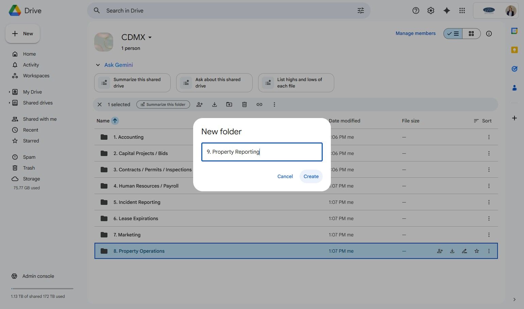Share selected folder from the toolbar

click(x=200, y=104)
